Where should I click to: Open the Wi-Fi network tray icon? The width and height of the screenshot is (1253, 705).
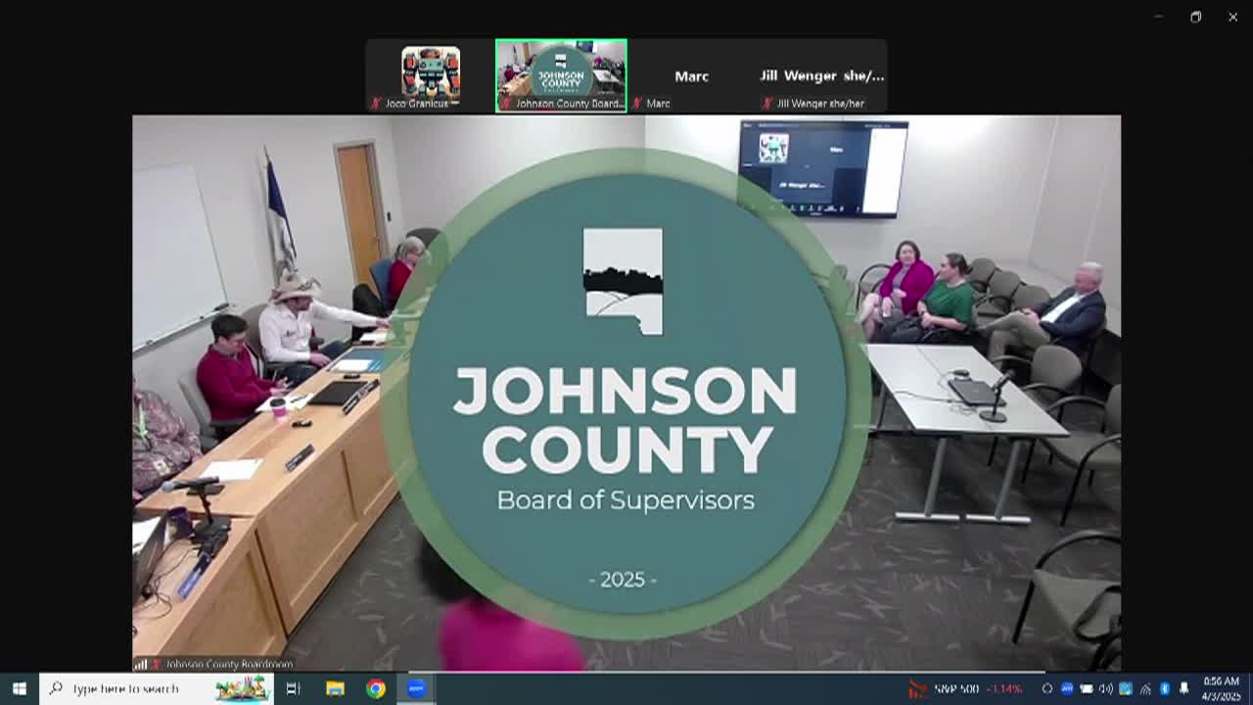pos(1145,688)
